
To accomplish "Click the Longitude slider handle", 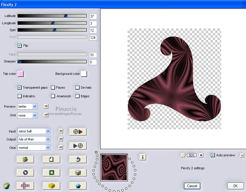I will (x=53, y=23).
